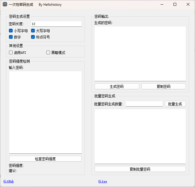Image resolution: width=195 pixels, height=187 pixels.
Task: Click the 生成的密码 output text box
Action: click(140, 54)
